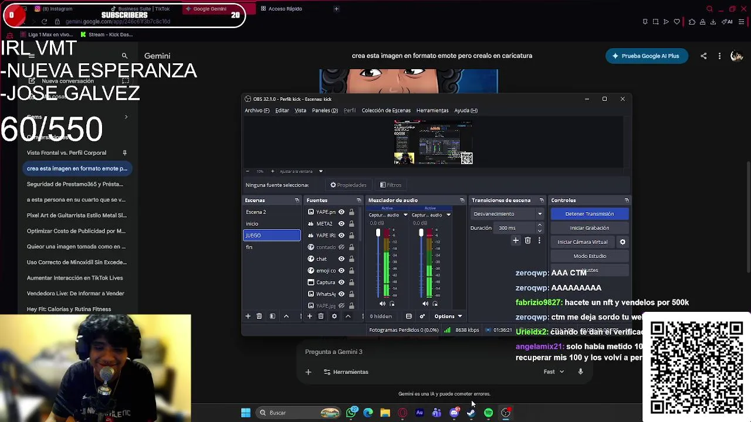The image size is (751, 422).
Task: Hide the Captura source
Action: click(x=341, y=283)
